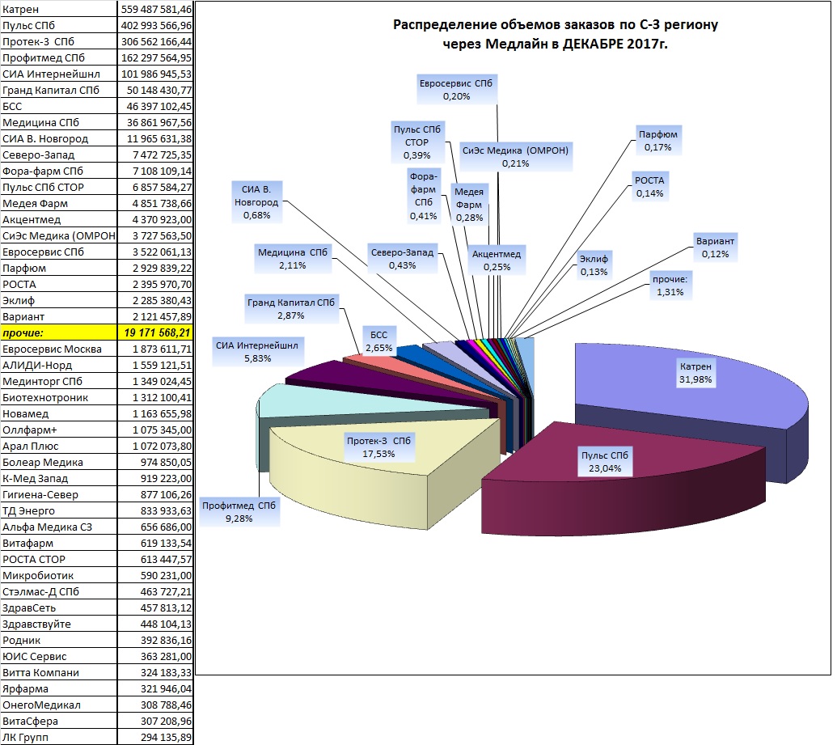Select the 'Евросервис Москва' table cell
Viewport: 837px width, 745px height.
[59, 349]
